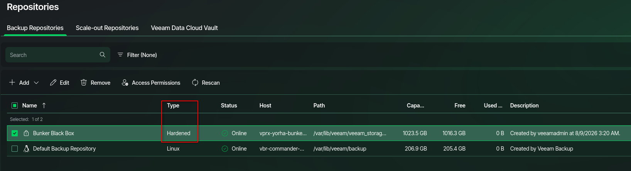
Task: Switch to Backup Repositories tab
Action: pos(35,28)
